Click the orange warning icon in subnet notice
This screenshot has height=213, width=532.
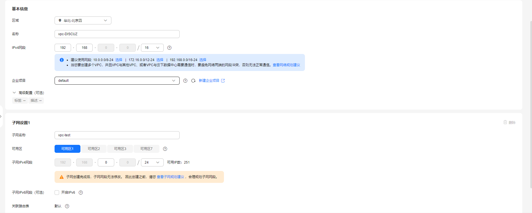61,177
